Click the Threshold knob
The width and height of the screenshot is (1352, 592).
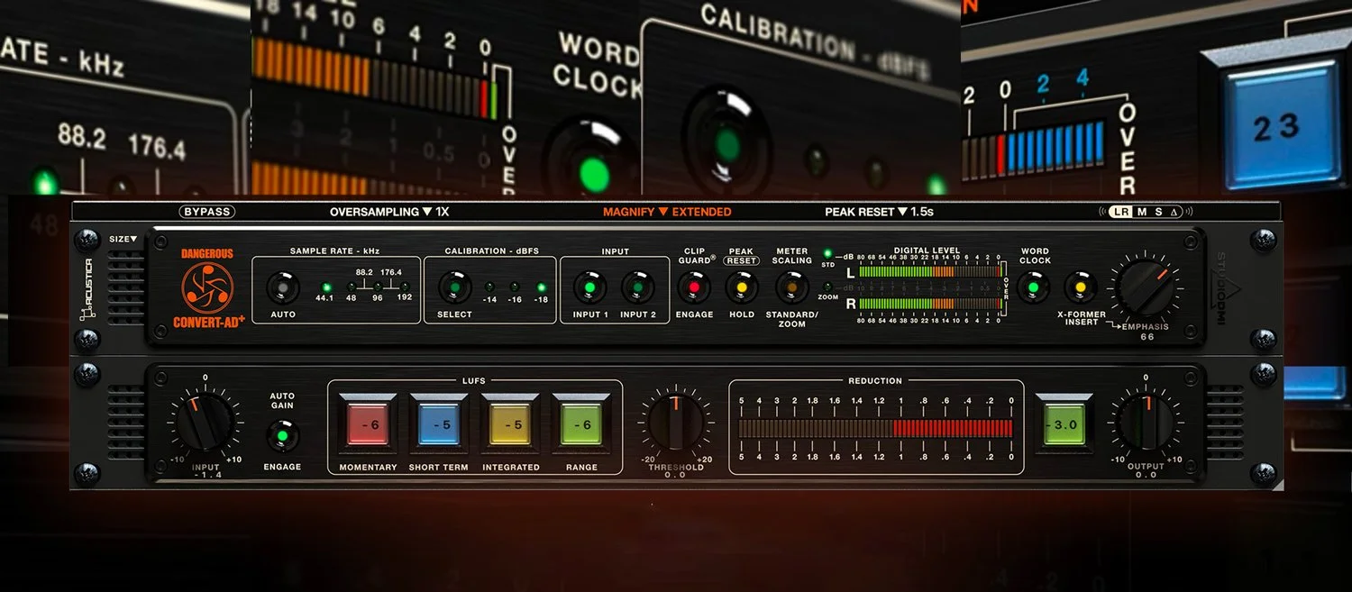(675, 423)
